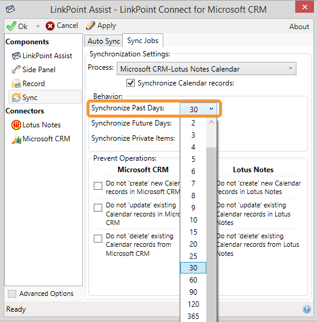This screenshot has height=322, width=317.
Task: Select Side Panel in Components list
Action: click(39, 70)
